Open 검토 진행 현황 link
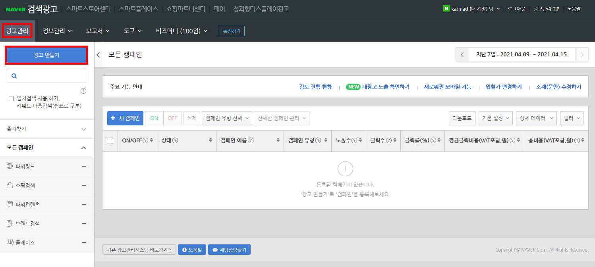595x267 pixels. (x=315, y=87)
